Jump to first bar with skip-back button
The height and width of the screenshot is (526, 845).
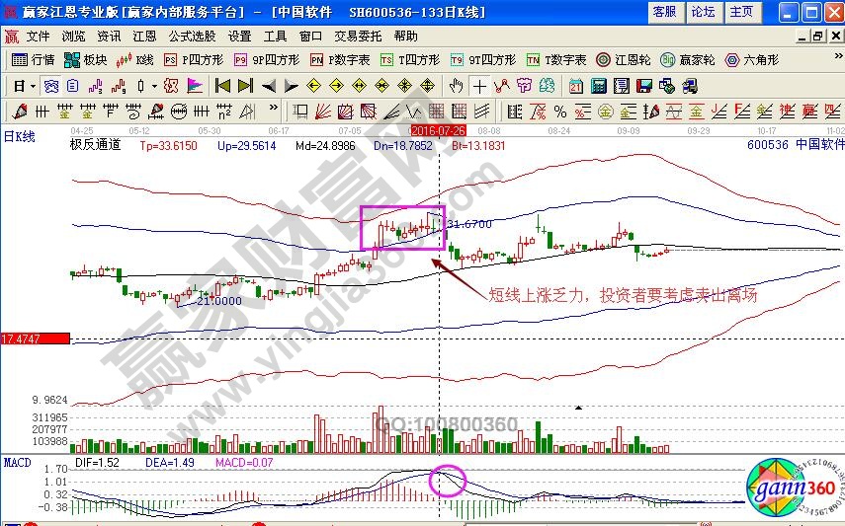pos(222,86)
